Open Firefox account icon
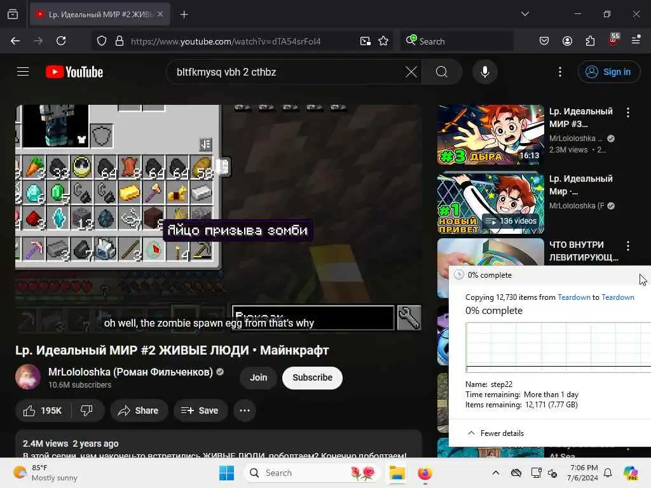The image size is (651, 488). tap(567, 41)
